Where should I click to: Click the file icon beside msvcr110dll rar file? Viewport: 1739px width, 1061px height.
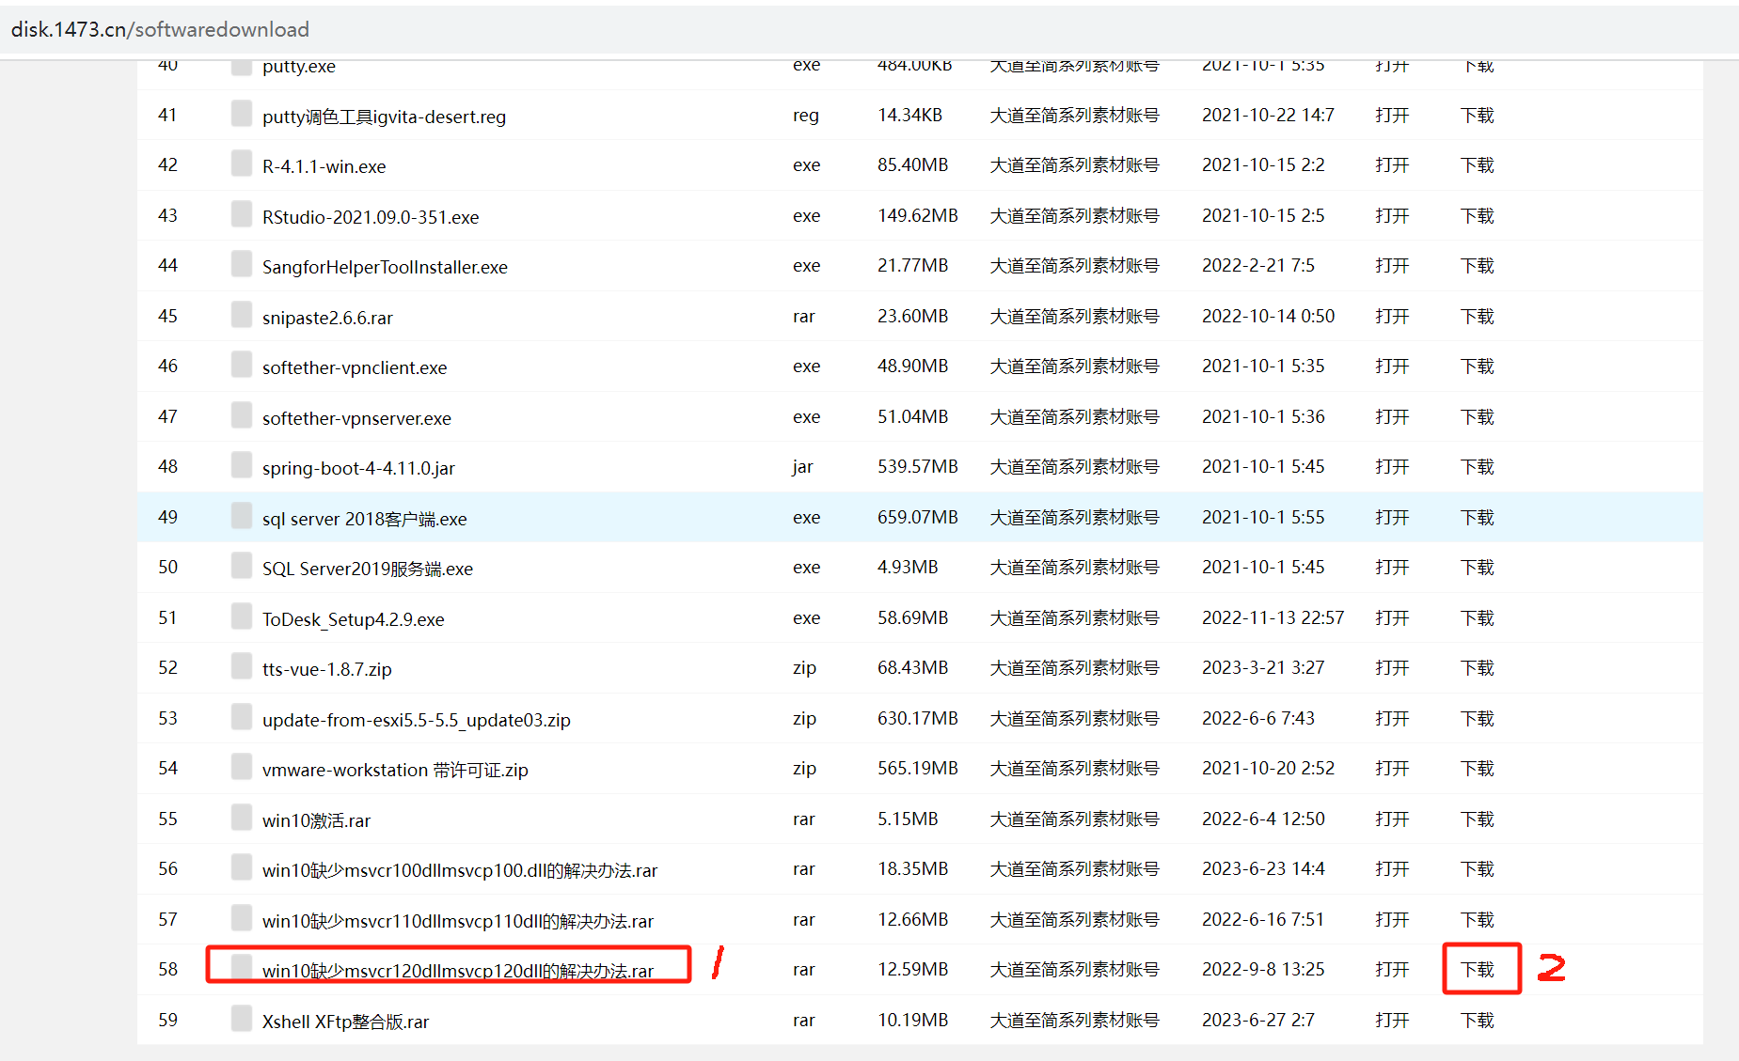point(242,918)
